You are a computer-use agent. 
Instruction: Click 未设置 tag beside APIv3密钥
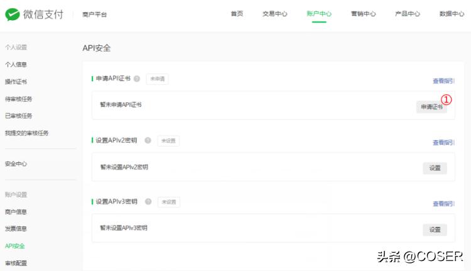pos(169,202)
